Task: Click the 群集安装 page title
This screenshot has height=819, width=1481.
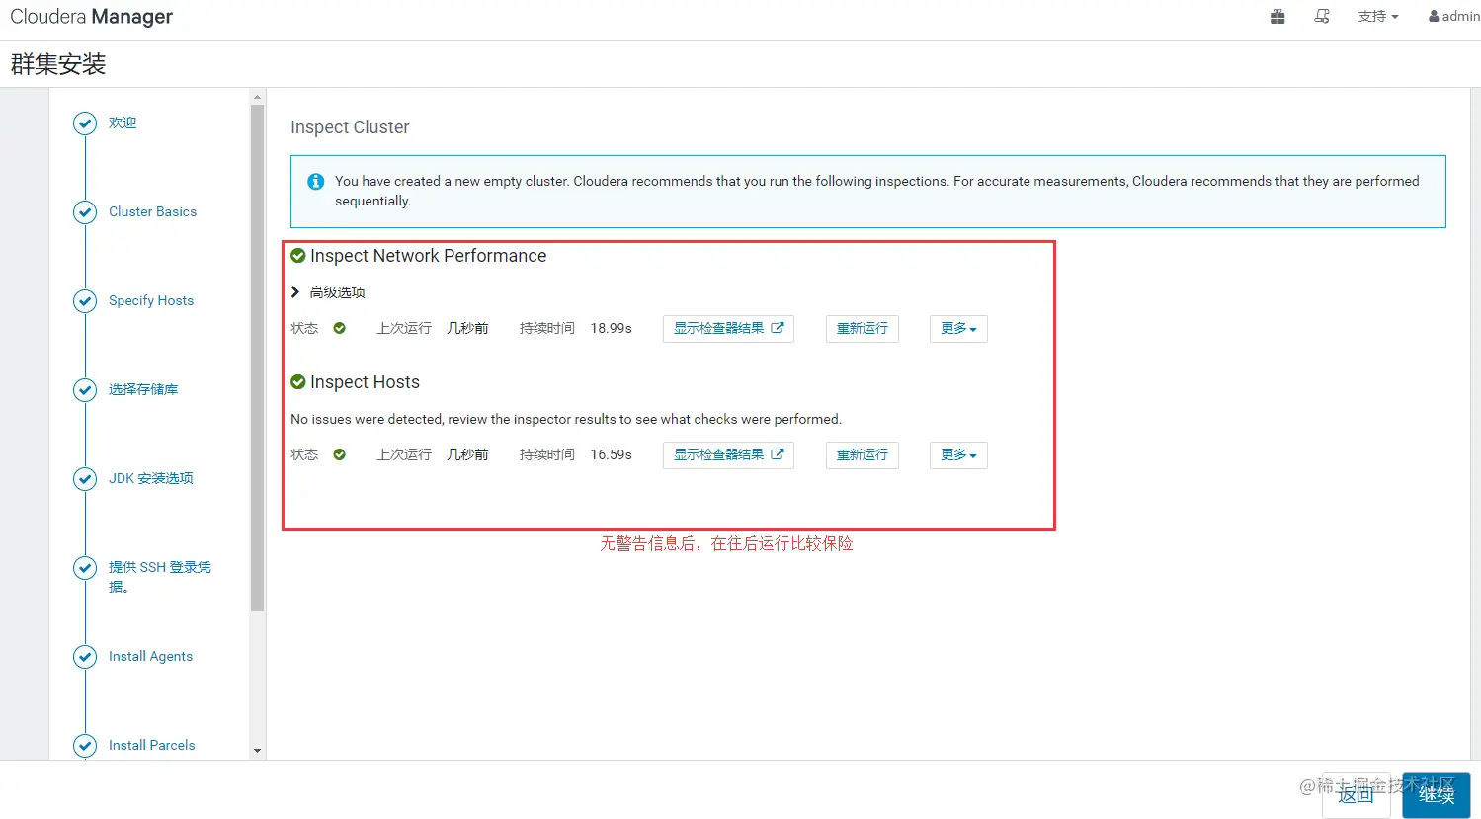Action: point(58,64)
